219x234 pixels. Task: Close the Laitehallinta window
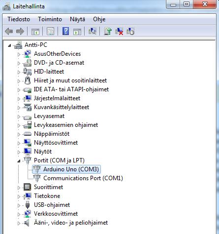pos(205,4)
